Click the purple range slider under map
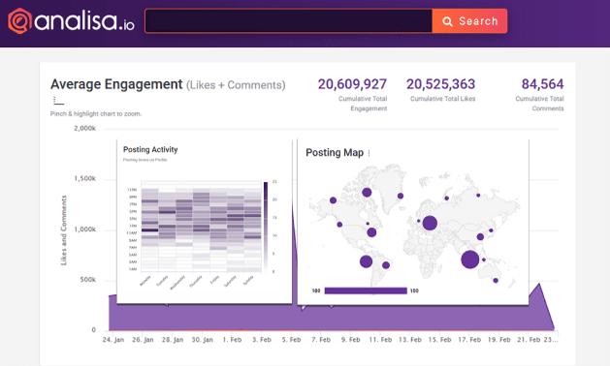 [x=366, y=290]
